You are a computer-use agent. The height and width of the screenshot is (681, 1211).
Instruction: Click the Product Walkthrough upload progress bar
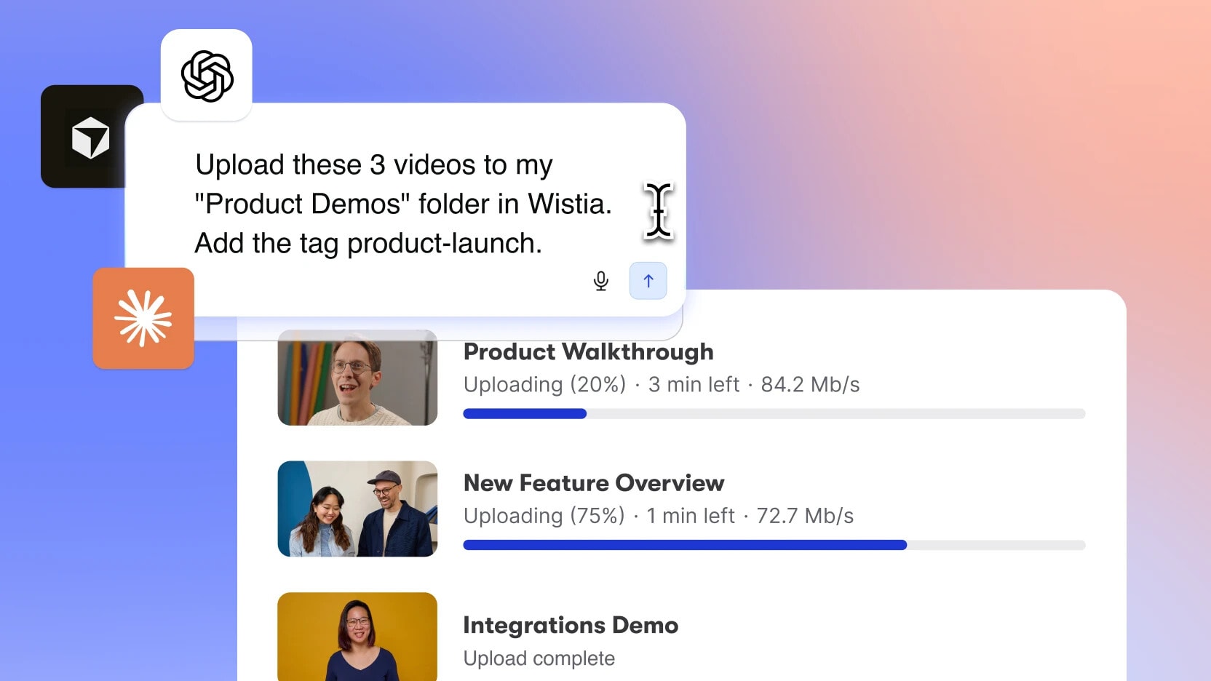774,414
